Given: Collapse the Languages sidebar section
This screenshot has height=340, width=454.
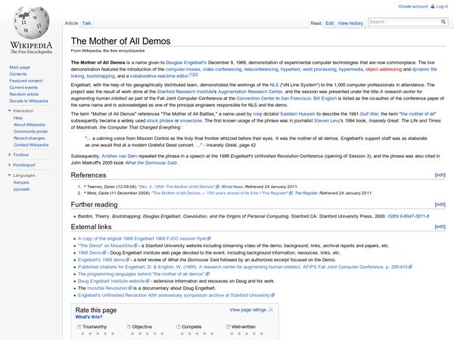Looking at the screenshot, I should 9,175.
